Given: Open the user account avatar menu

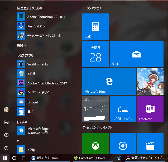Looking at the screenshot, I should 6,110.
